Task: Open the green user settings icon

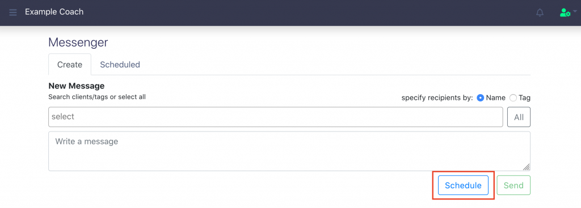Action: click(x=565, y=12)
